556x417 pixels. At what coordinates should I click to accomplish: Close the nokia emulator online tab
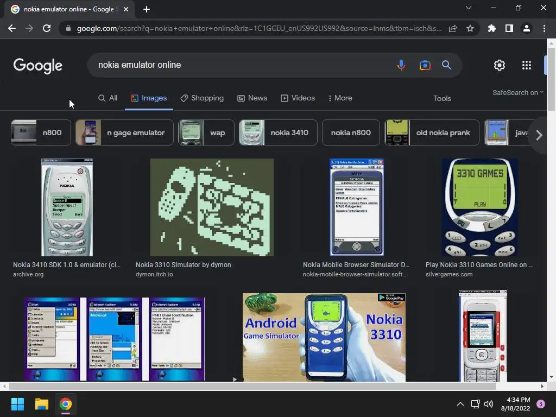pos(126,9)
